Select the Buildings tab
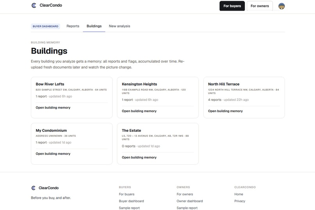The width and height of the screenshot is (315, 210). (x=94, y=26)
